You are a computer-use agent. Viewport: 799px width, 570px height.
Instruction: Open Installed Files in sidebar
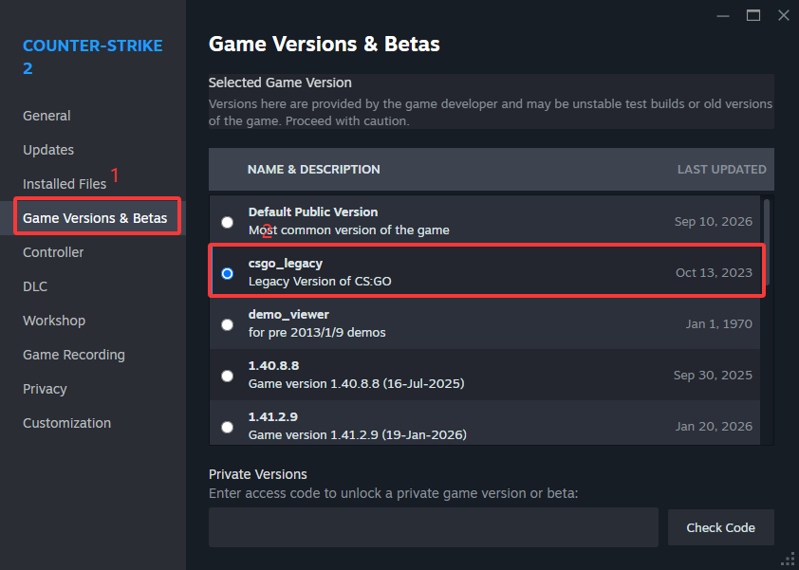click(x=65, y=184)
